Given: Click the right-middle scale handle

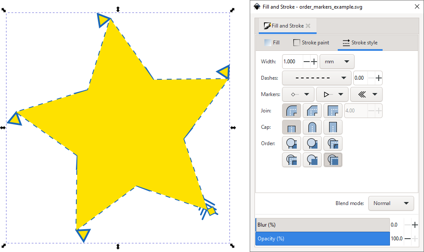Looking at the screenshot, I should 233,128.
